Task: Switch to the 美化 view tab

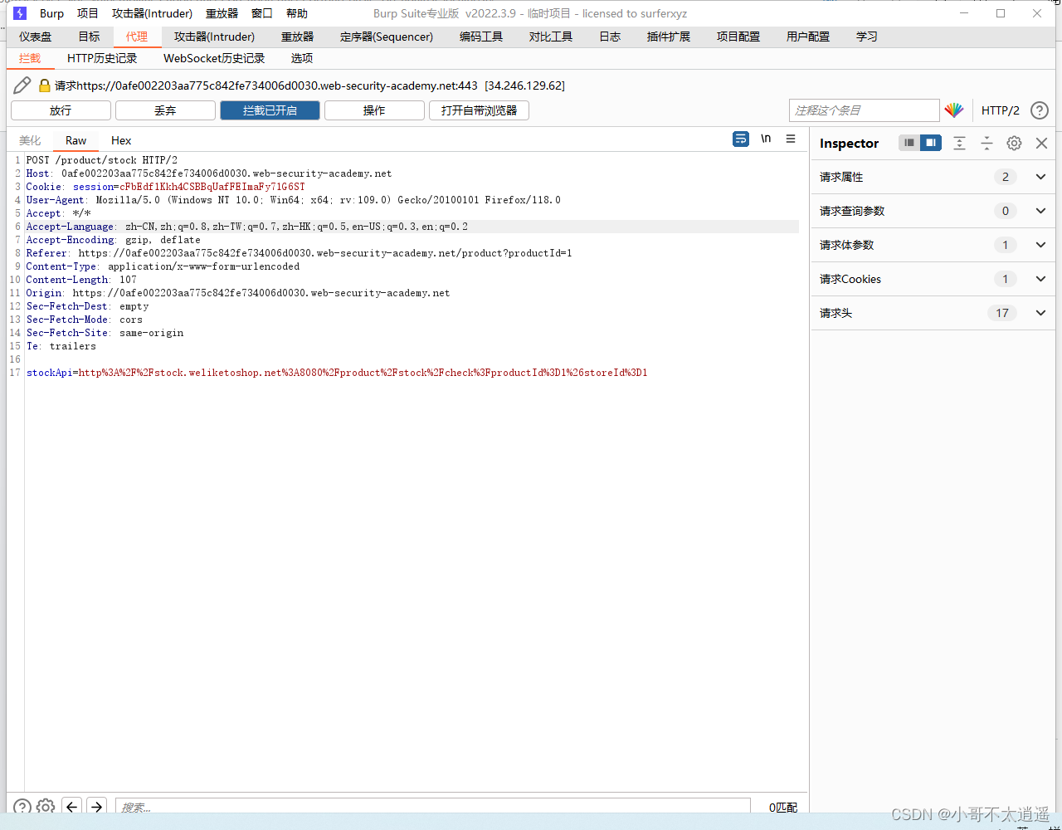Action: pyautogui.click(x=30, y=140)
